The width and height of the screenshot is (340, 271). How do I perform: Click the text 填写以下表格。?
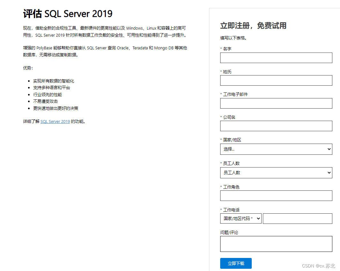pyautogui.click(x=234, y=38)
